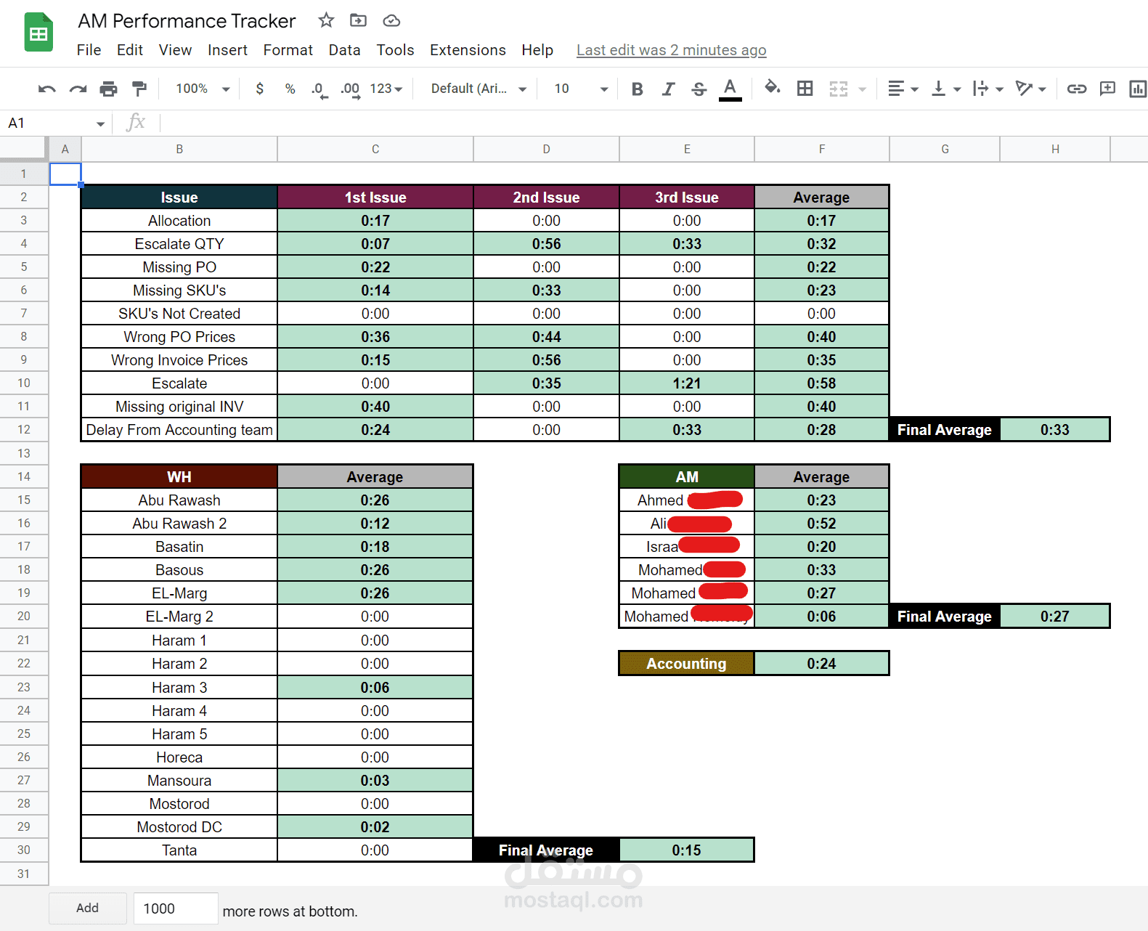Open text rotation dropdown
The height and width of the screenshot is (931, 1148).
click(x=1030, y=89)
